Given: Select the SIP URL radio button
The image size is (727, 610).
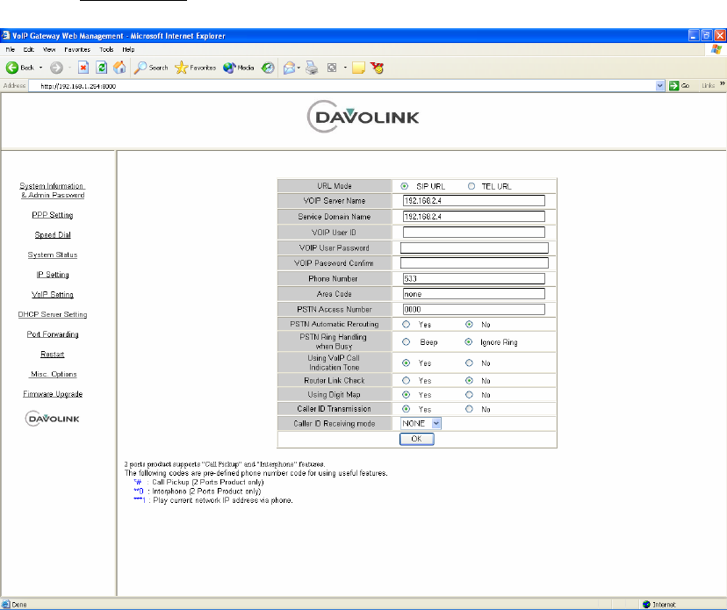Looking at the screenshot, I should pos(404,186).
